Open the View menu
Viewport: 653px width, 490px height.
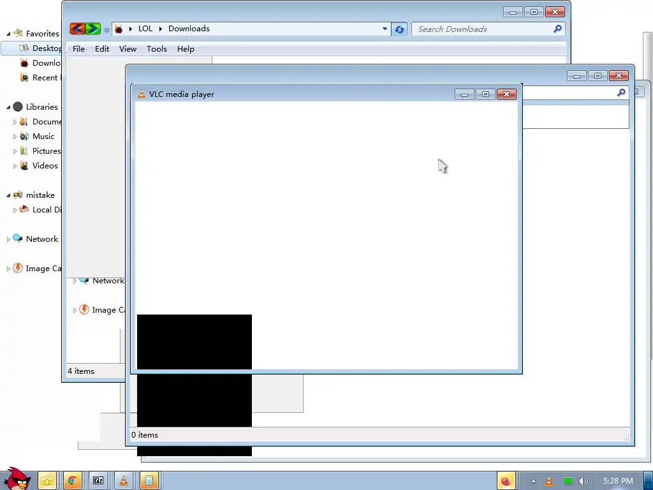128,48
